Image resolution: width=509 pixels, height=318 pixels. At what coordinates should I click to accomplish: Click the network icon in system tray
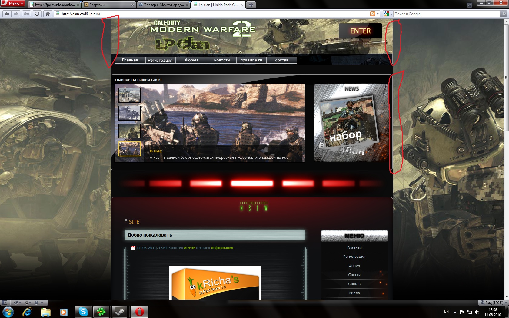point(470,312)
